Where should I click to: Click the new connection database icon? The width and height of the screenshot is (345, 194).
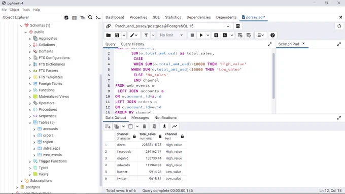pos(238,26)
